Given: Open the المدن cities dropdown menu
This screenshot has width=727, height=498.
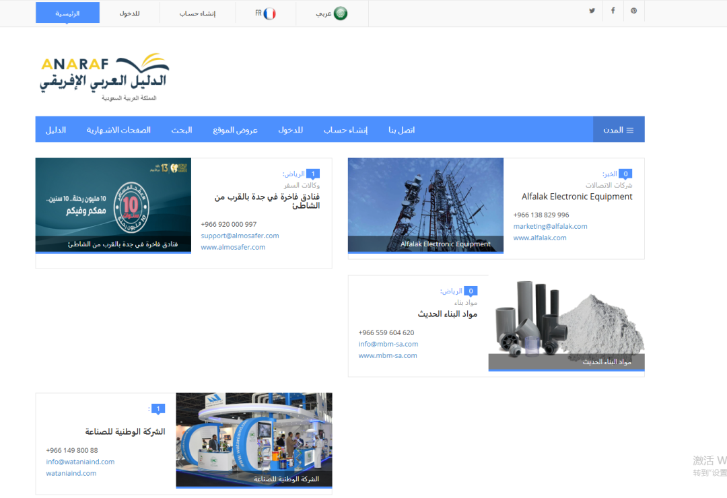Looking at the screenshot, I should [619, 130].
